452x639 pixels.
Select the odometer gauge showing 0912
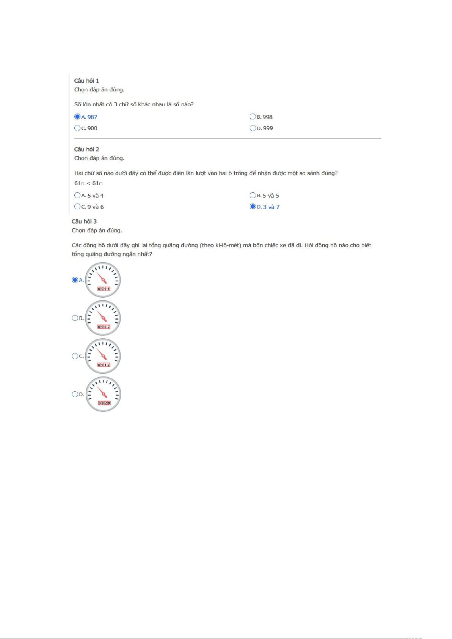103,356
